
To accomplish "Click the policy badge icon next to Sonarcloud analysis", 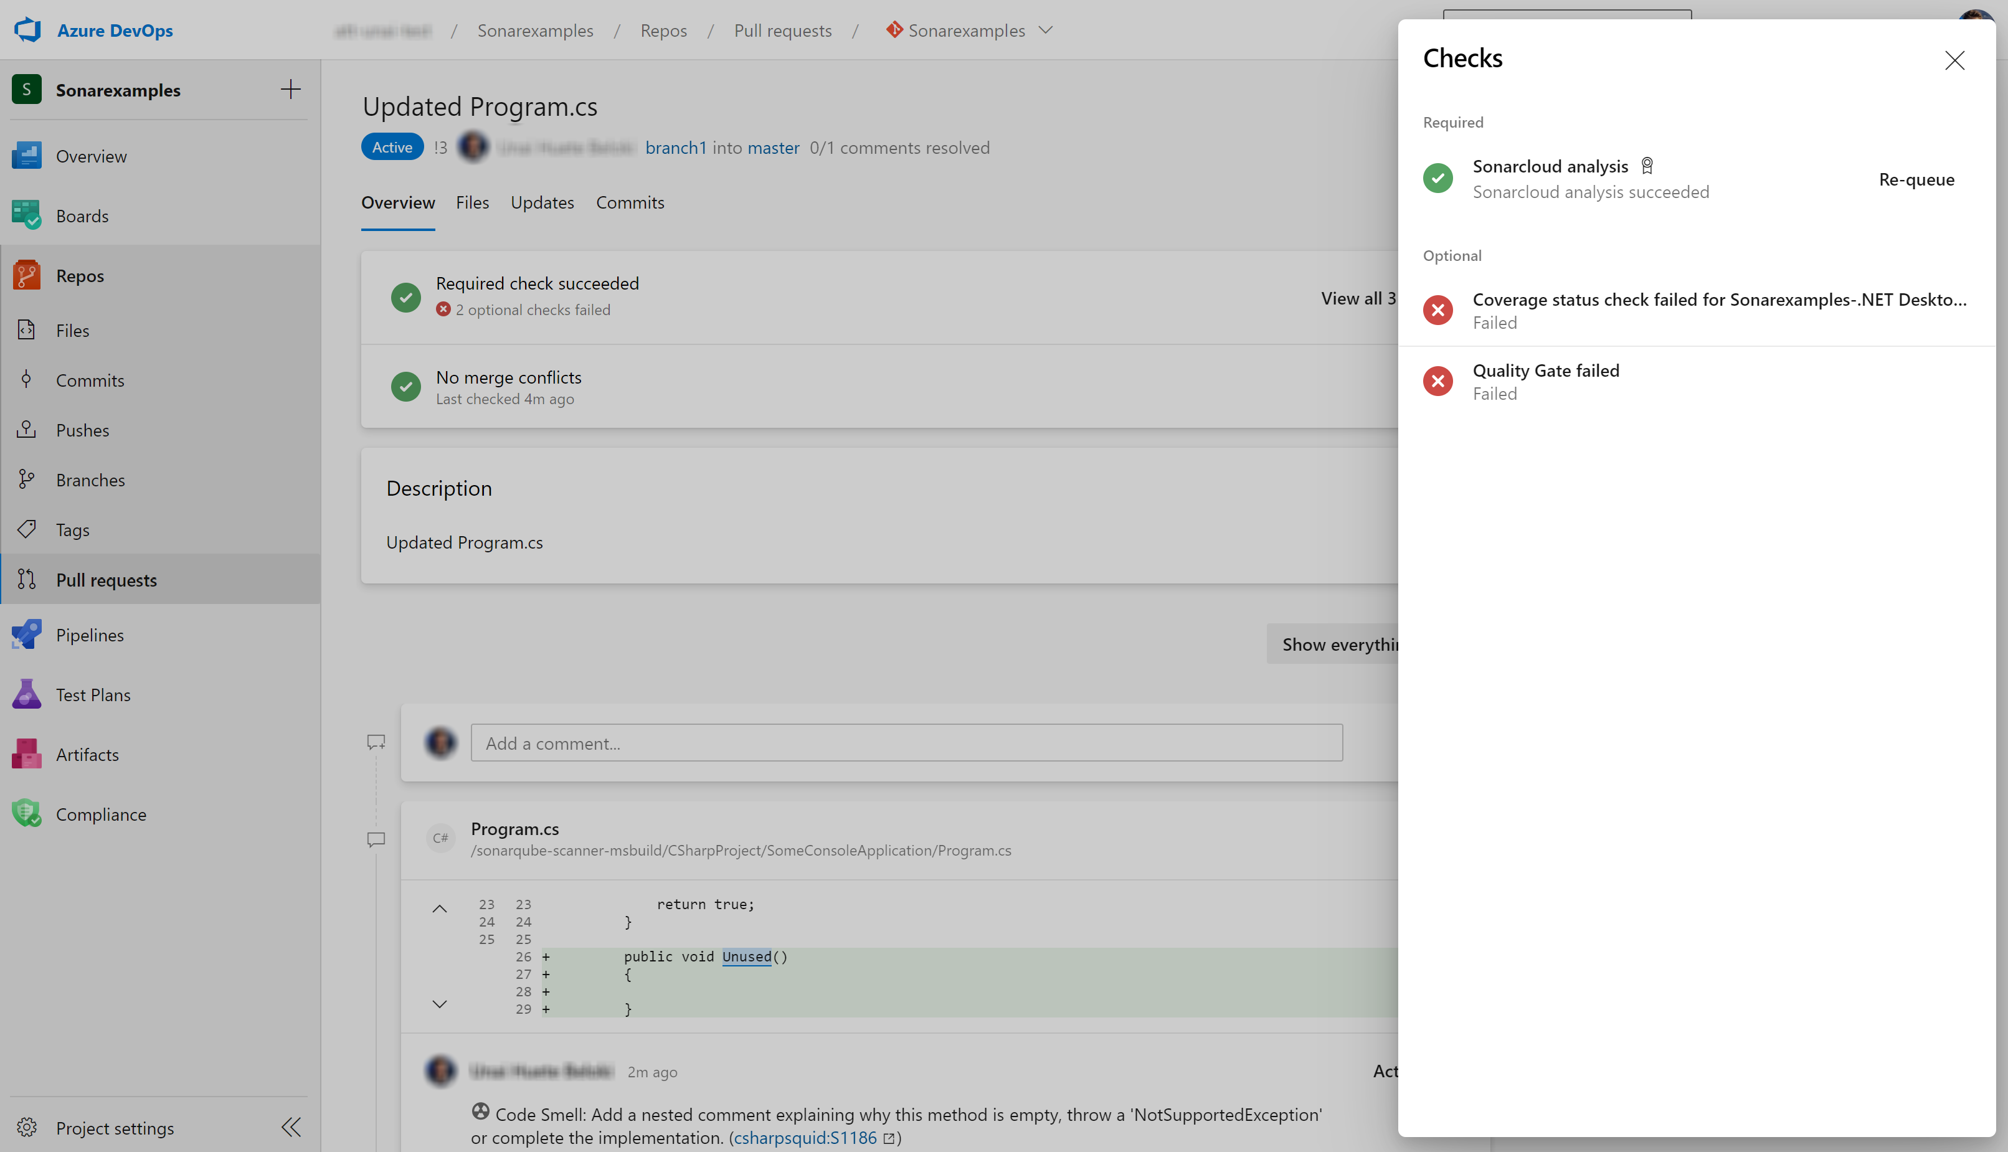I will (1646, 166).
